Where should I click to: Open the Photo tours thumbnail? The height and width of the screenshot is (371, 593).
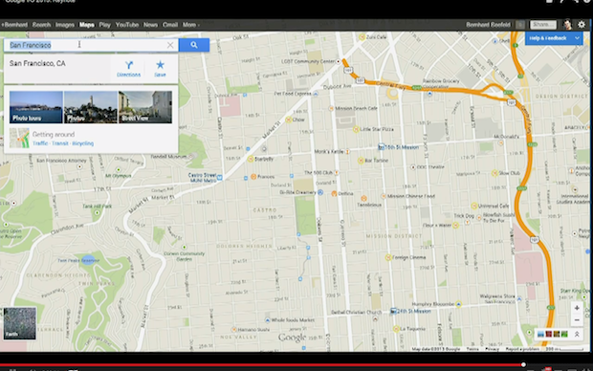pyautogui.click(x=36, y=107)
